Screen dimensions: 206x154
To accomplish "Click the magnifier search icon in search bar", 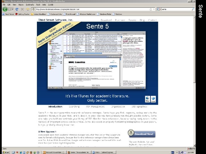I will point(193,9).
